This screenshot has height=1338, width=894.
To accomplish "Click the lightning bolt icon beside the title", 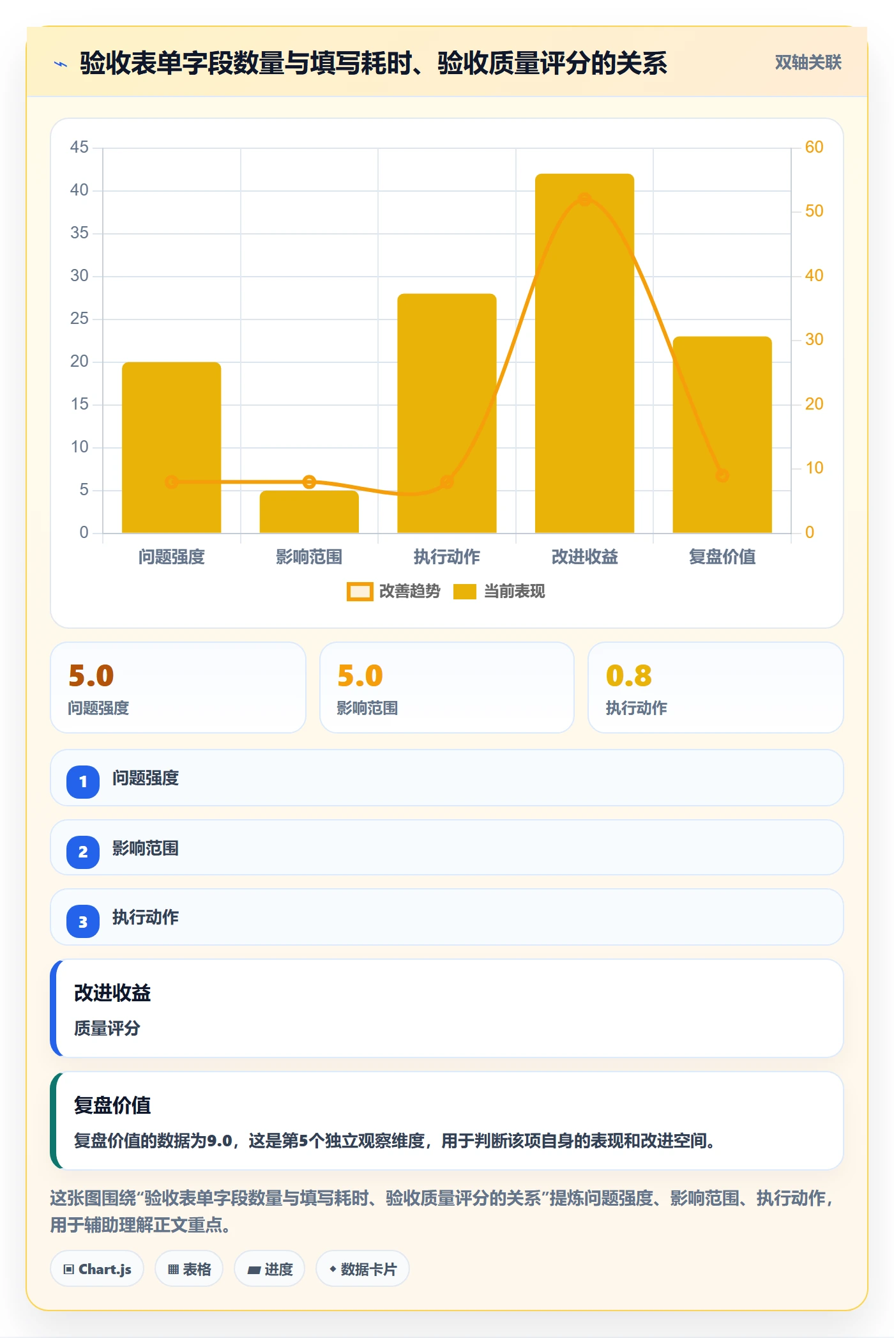I will [61, 64].
